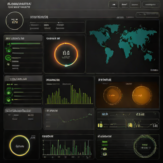Click the yellow round icon in the radar panel list
This screenshot has height=163, width=163.
click(104, 149)
